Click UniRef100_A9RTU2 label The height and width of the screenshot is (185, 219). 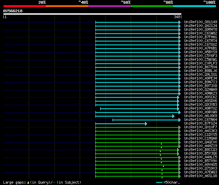201,109
